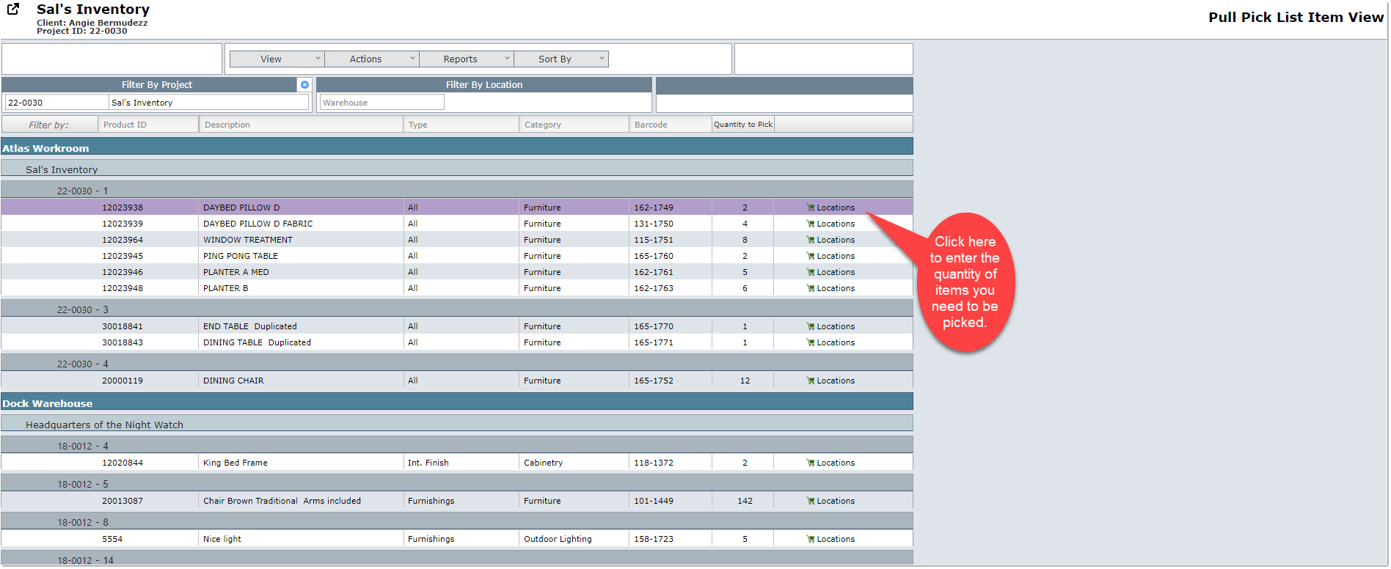Select the Sal's Inventory subgroup row
The image size is (1391, 569).
457,169
